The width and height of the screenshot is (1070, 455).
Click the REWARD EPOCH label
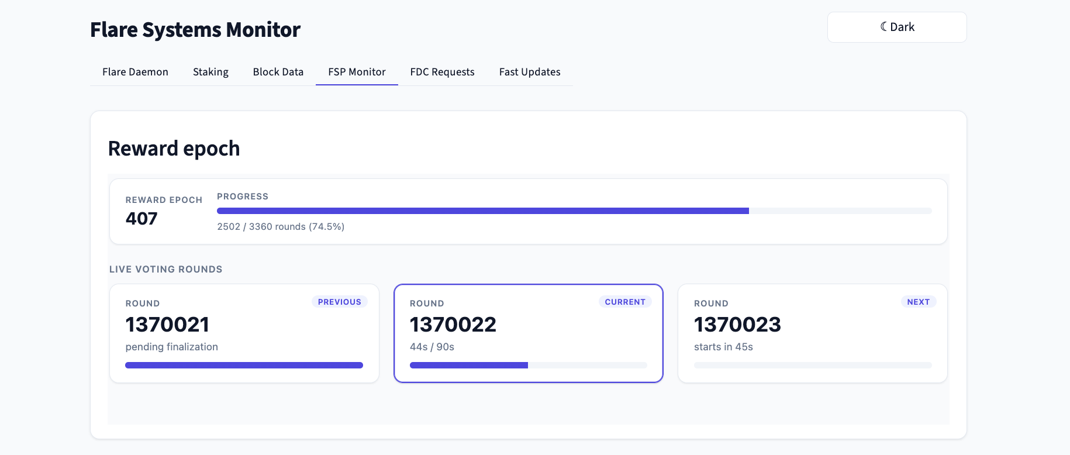164,200
